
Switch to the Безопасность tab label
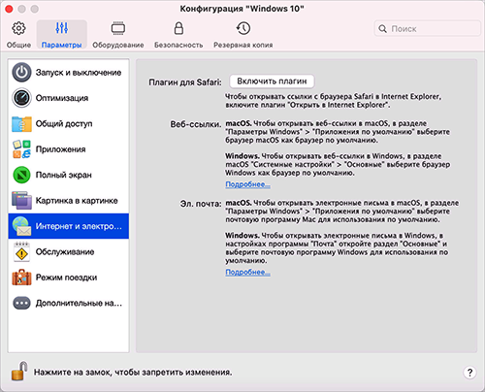(178, 45)
